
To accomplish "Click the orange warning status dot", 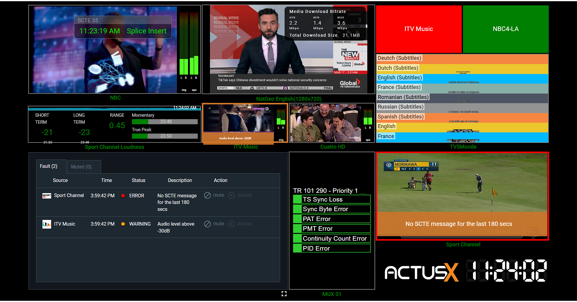I will pos(123,224).
